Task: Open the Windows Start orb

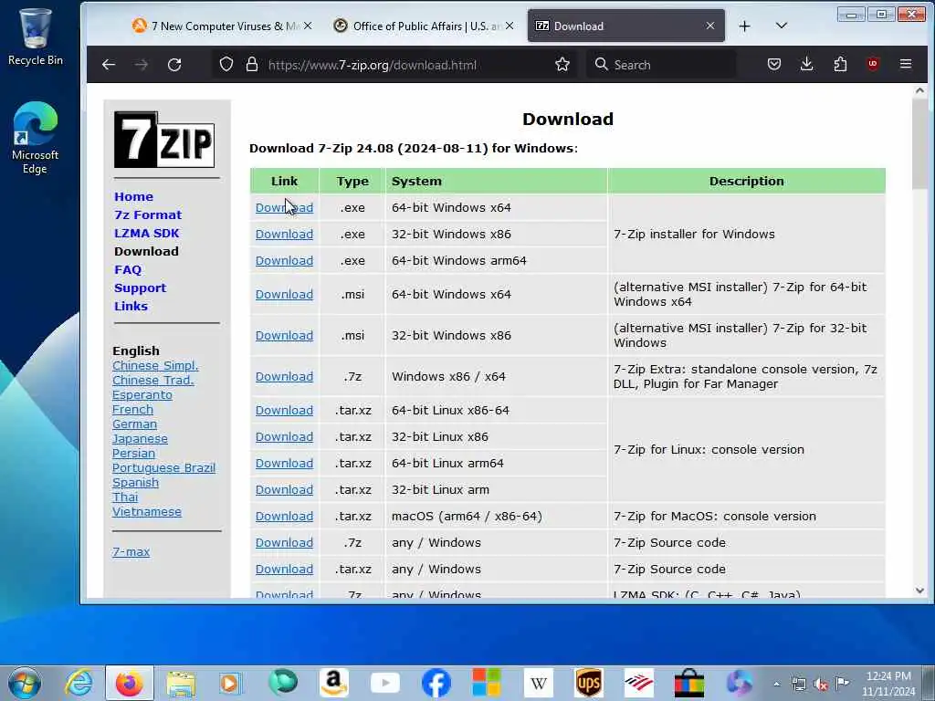Action: (25, 683)
